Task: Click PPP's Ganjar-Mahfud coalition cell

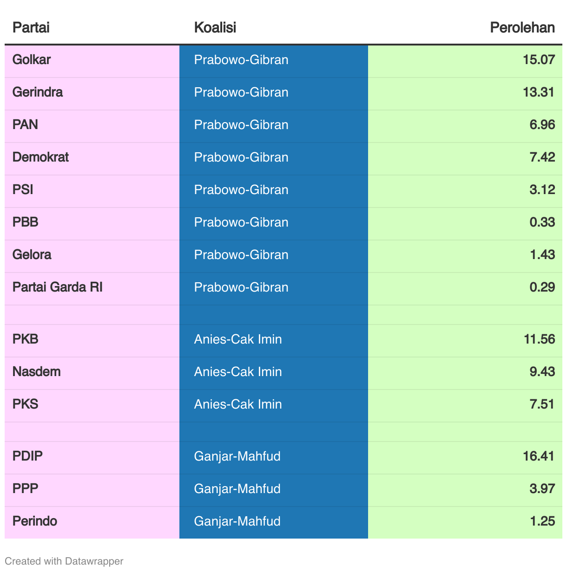Action: click(237, 489)
